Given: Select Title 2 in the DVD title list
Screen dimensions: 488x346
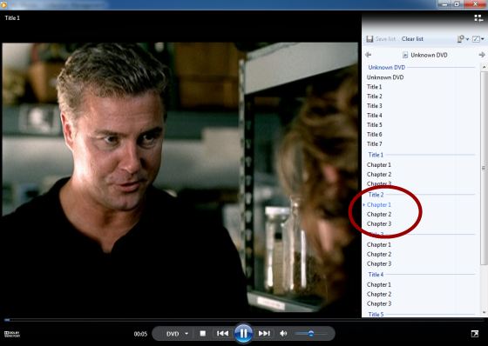Looking at the screenshot, I should [x=375, y=96].
